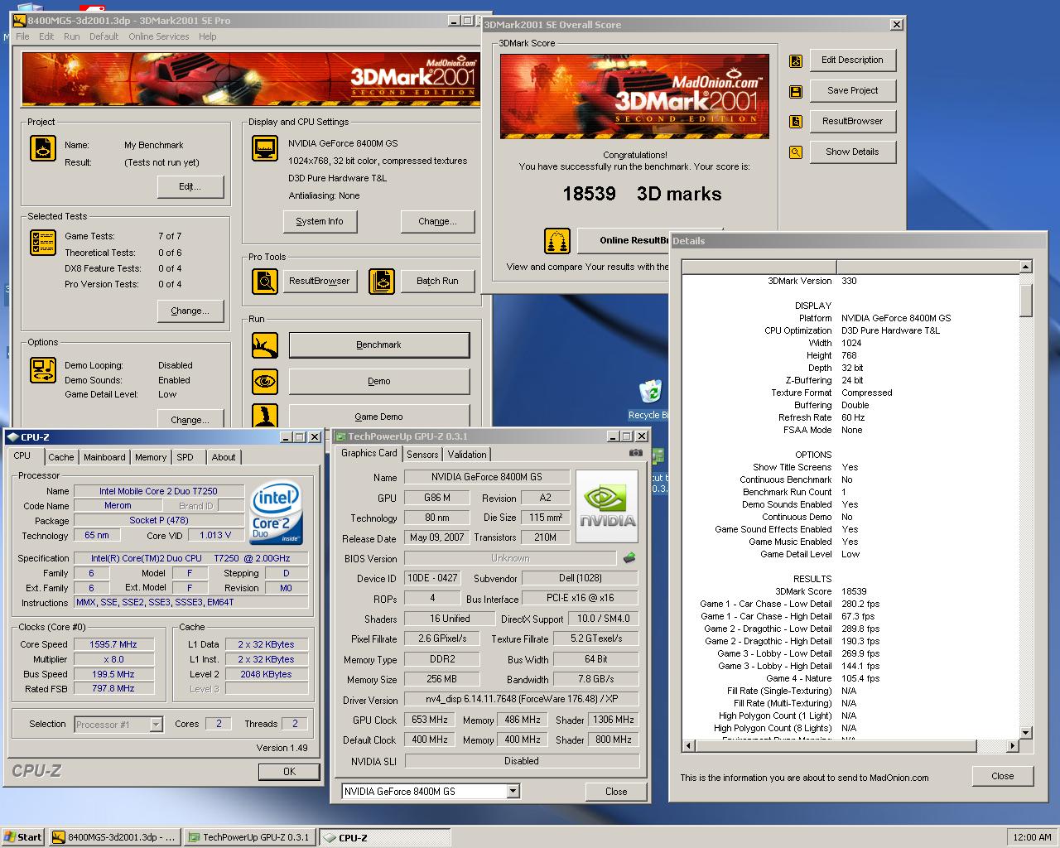The image size is (1060, 848).
Task: Click the Benchmark run icon
Action: pyautogui.click(x=265, y=345)
